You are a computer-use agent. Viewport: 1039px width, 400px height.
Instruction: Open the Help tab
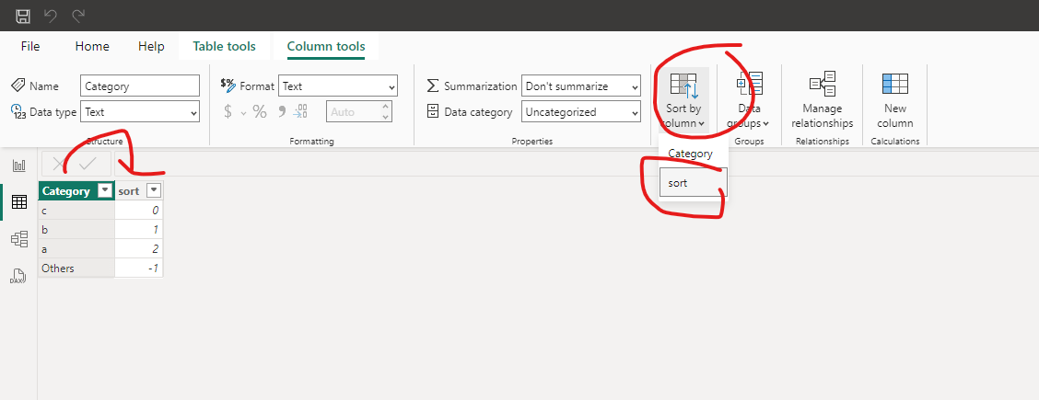coord(151,46)
